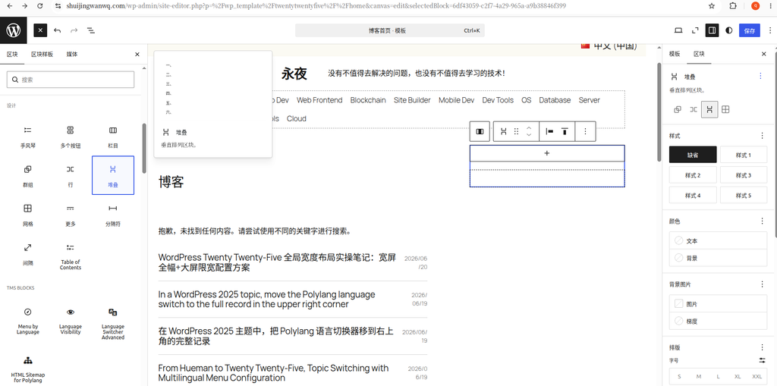Open the device preview view menu
This screenshot has width=777, height=386.
[x=678, y=30]
